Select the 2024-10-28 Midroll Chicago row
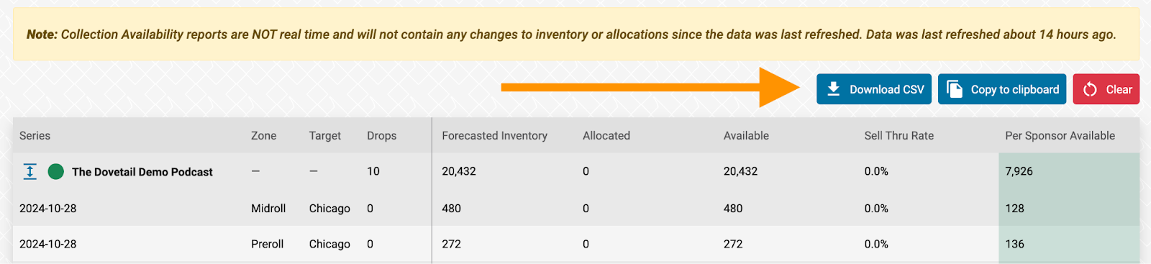The height and width of the screenshot is (264, 1151). (x=575, y=208)
